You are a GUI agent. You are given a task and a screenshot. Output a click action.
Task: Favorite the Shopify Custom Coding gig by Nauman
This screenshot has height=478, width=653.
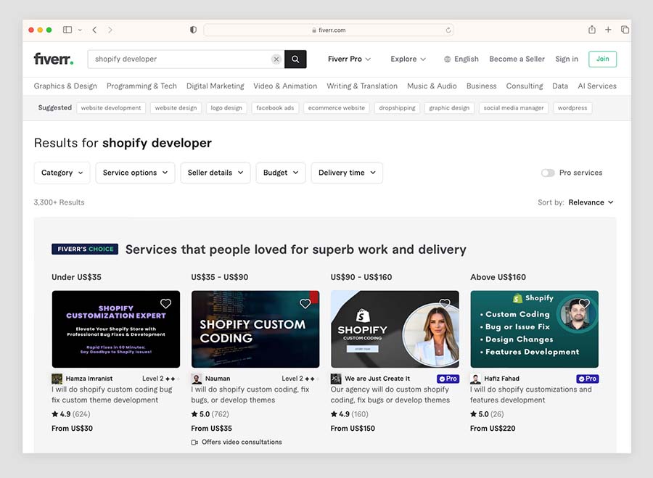305,303
